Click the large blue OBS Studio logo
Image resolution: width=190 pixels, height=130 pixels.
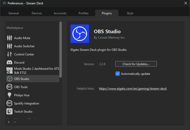(x=80, y=34)
